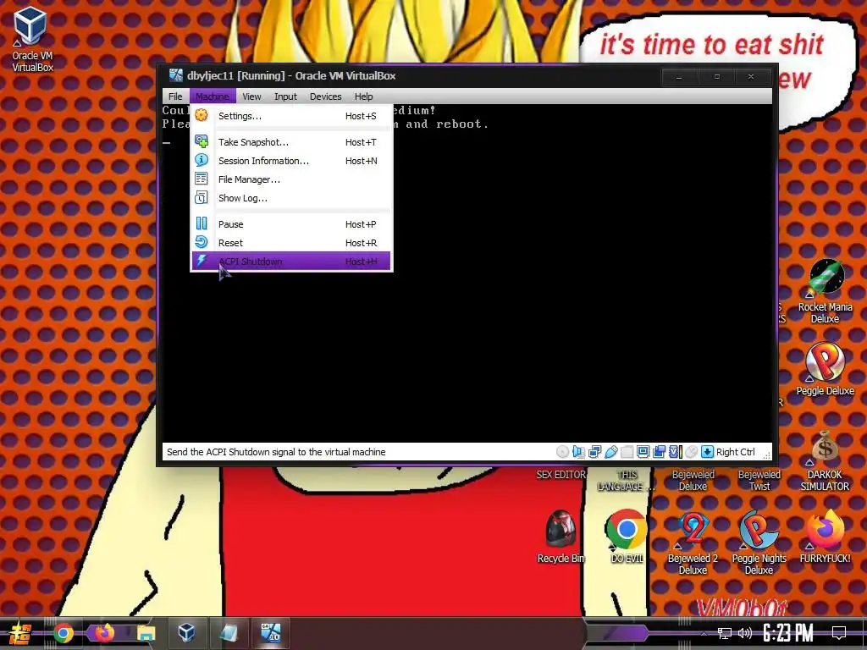Select the Bejeweled Deluxe desktop label
The height and width of the screenshot is (650, 867).
click(x=693, y=481)
